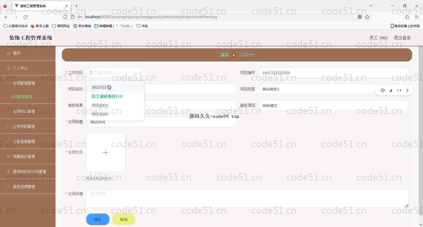Click the shield tracking protection icon
Screen dimensions: 423x227
tap(65, 17)
